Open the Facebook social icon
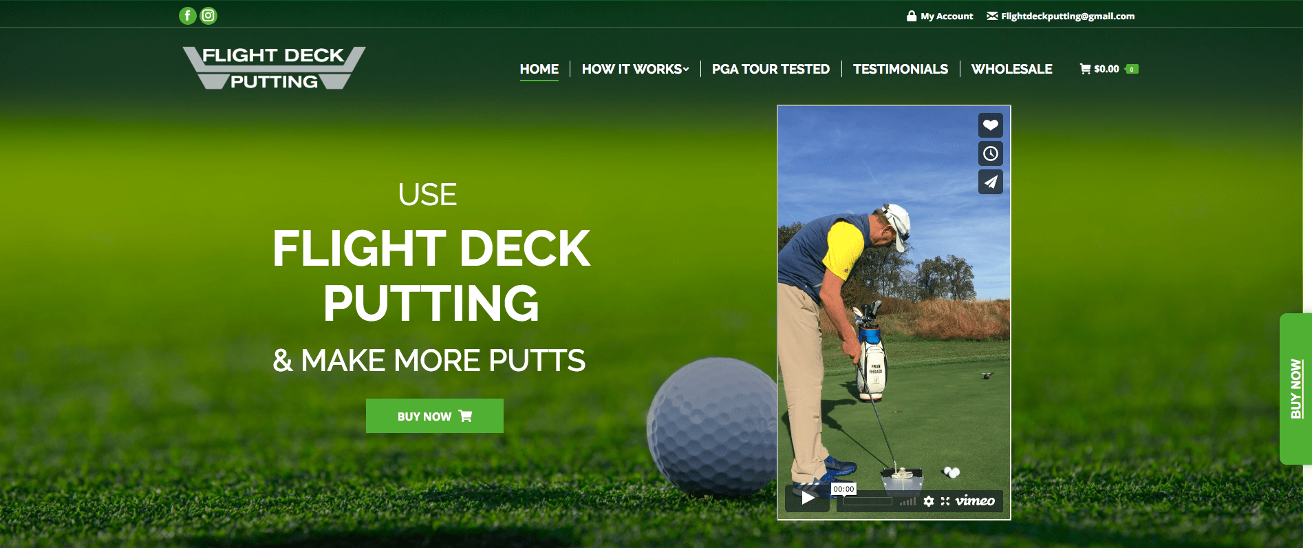 click(x=187, y=16)
